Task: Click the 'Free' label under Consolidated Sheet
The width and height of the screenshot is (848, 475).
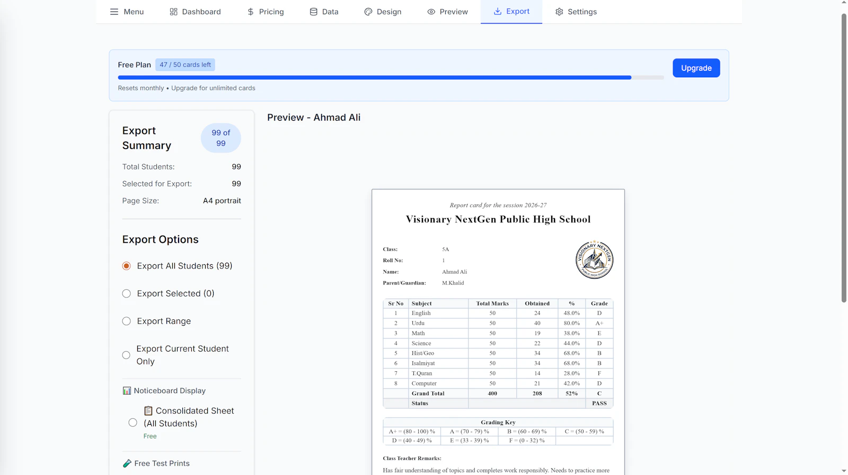Action: tap(150, 436)
